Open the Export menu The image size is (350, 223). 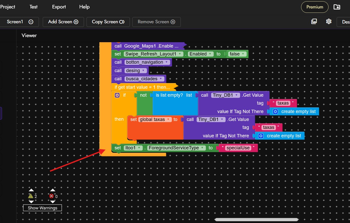pyautogui.click(x=59, y=7)
